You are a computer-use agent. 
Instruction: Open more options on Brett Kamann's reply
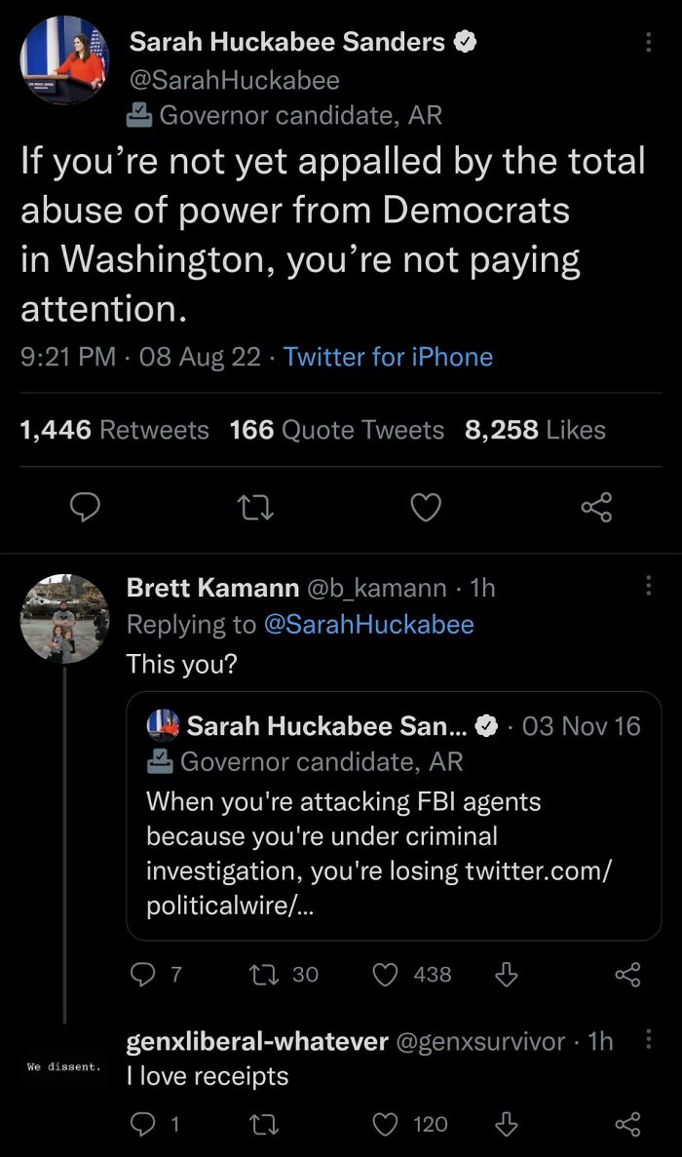[649, 586]
